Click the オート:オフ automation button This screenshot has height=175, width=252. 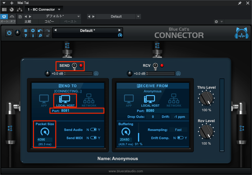8,22
